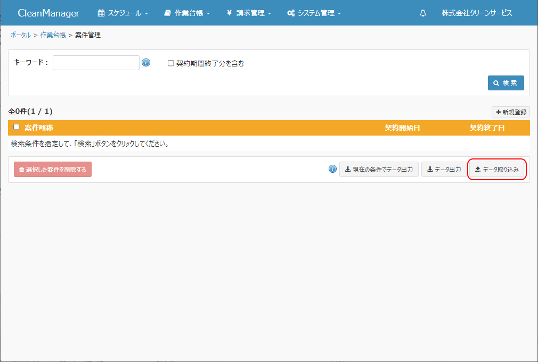The image size is (538, 362).
Task: Click the 作業台帳 breadcrumb link
Action: click(53, 35)
